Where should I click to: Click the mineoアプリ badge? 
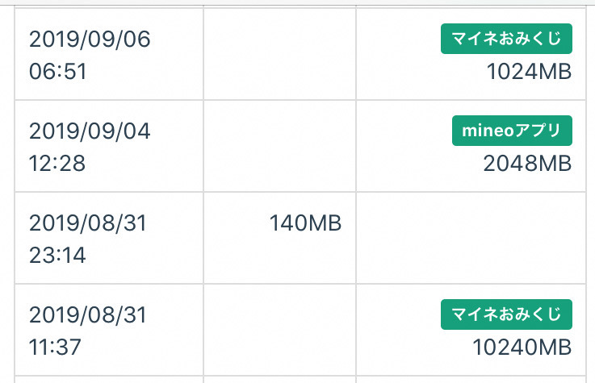tap(512, 131)
